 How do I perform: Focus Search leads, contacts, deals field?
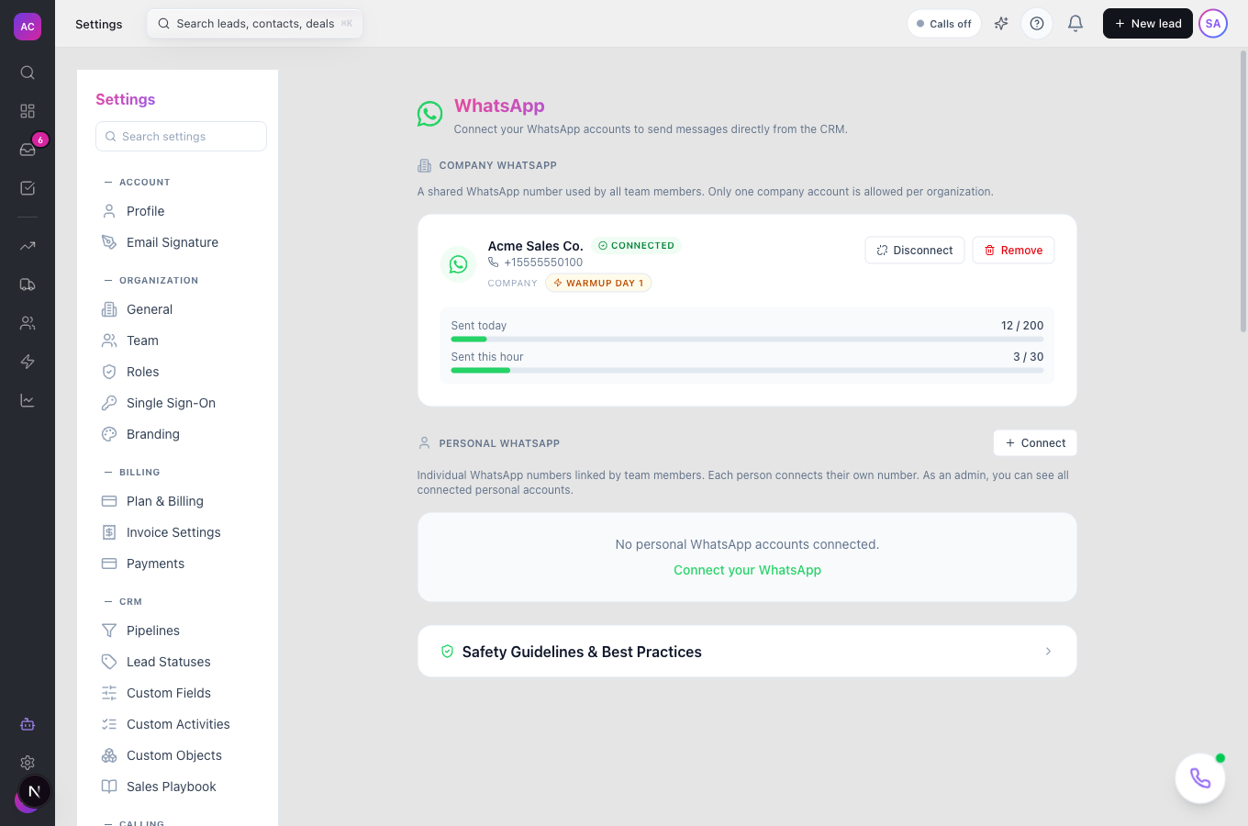pos(255,24)
